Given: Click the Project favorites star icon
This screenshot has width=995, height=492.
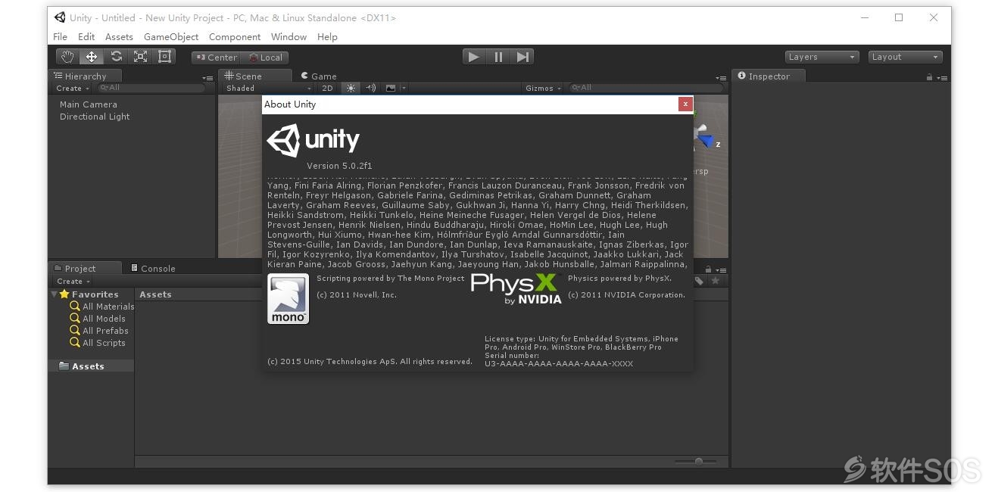Looking at the screenshot, I should click(x=715, y=281).
